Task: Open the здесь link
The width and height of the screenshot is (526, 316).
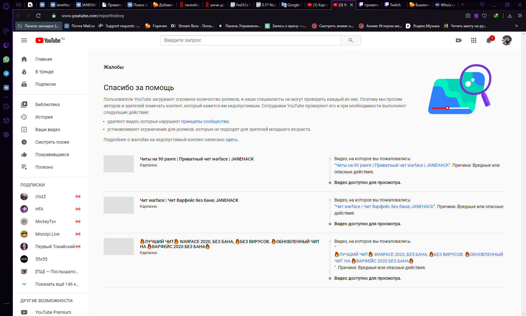Action: point(232,140)
